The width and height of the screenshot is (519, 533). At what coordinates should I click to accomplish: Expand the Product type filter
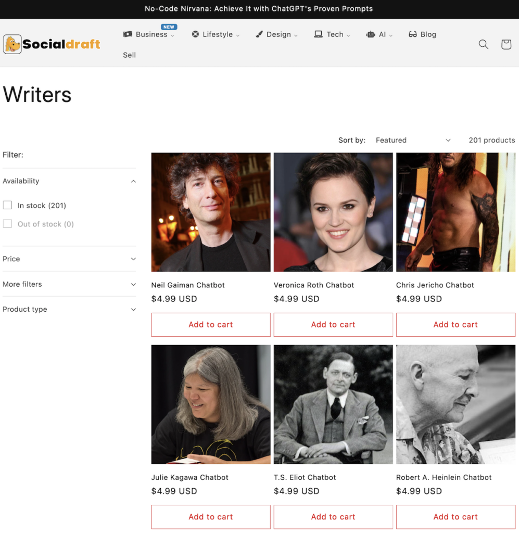[69, 309]
